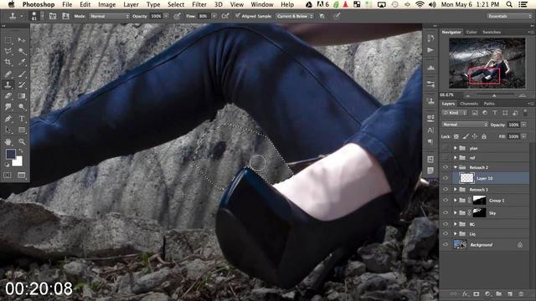536x301 pixels.
Task: Set the background color swatch
Action: pos(18,162)
